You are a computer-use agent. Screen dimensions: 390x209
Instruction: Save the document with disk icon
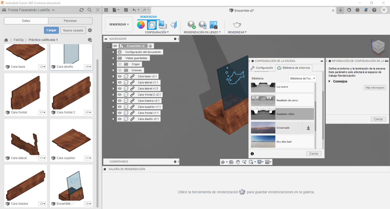coord(126,10)
